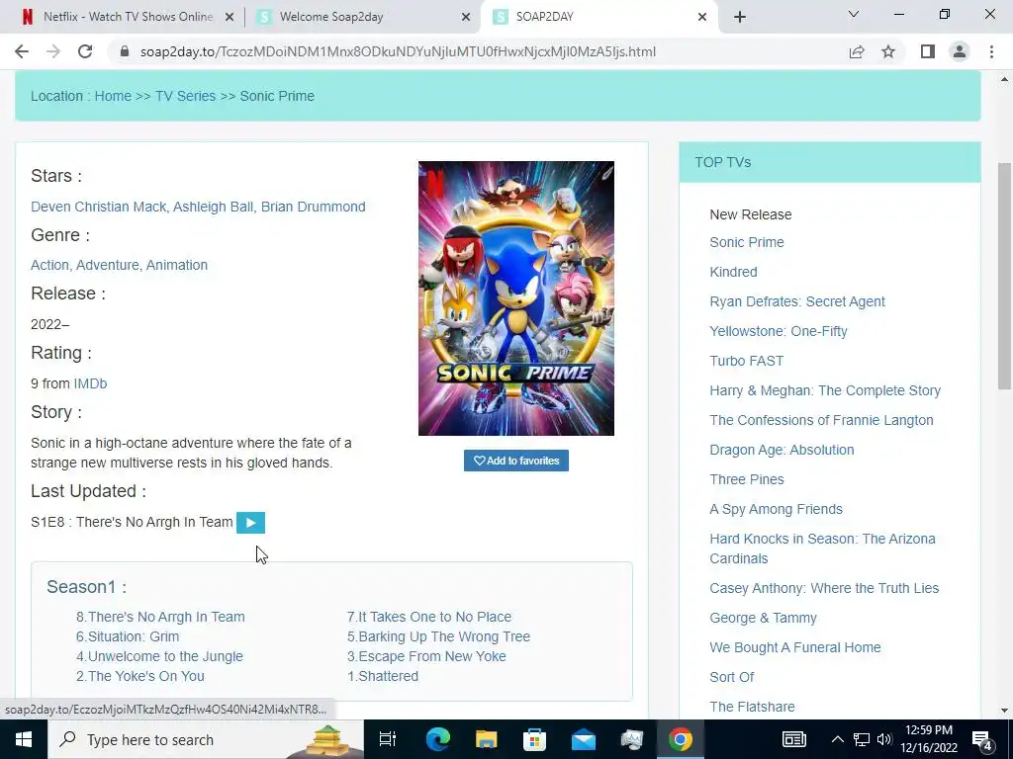Image resolution: width=1013 pixels, height=759 pixels.
Task: Open episode 2 The Yoke's On You
Action: pyautogui.click(x=140, y=676)
